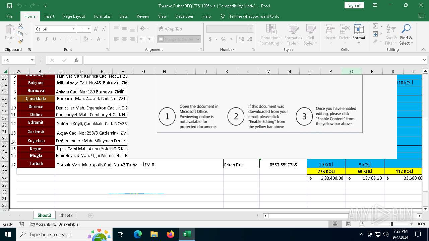
Task: Select the Format Painter brush icon
Action: tap(20, 42)
